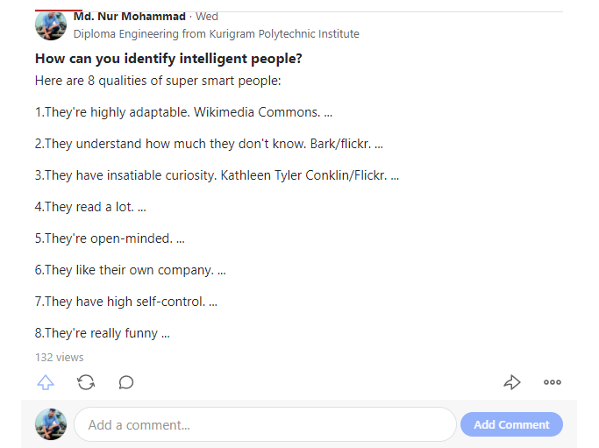
Task: Open comments via the speech bubble icon
Action: (x=126, y=382)
